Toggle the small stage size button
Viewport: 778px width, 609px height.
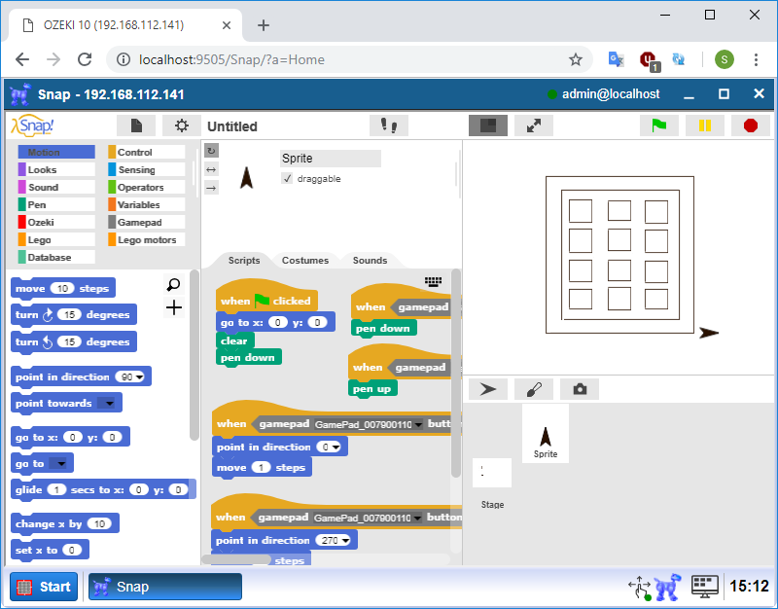[488, 125]
